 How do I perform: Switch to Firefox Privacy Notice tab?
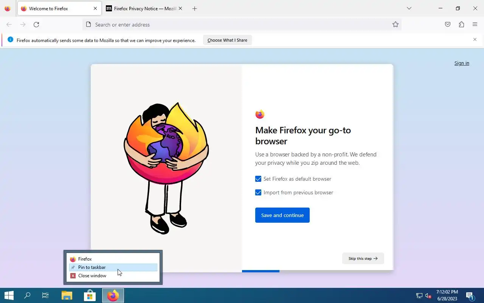point(144,8)
